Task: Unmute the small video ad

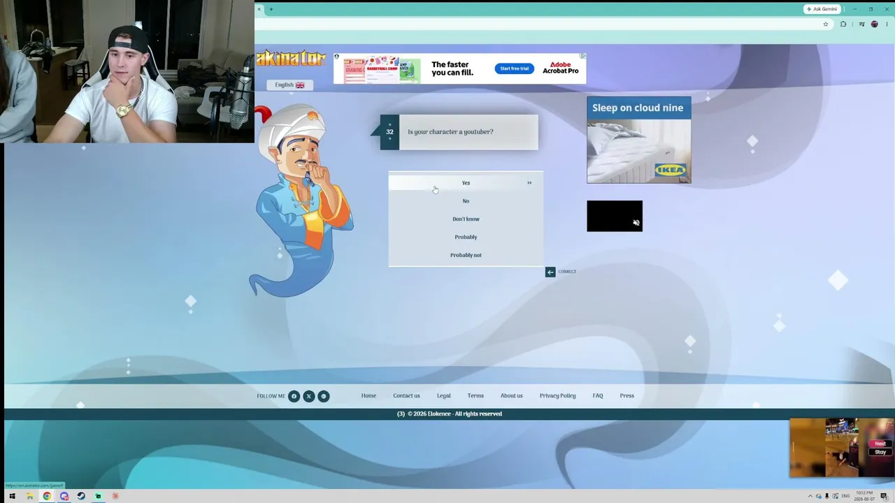Action: (636, 223)
